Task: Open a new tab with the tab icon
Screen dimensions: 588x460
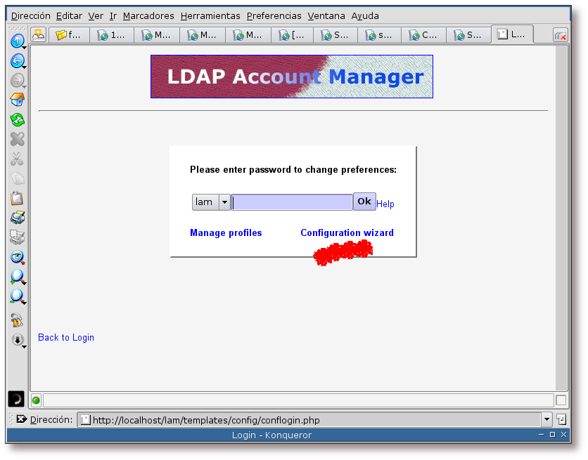Action: tap(38, 34)
